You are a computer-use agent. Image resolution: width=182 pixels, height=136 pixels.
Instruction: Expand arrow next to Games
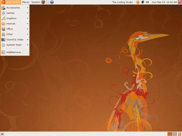28,13
